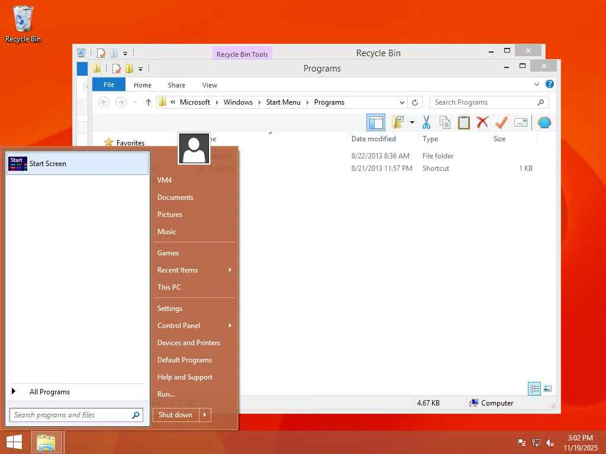Sort by the Date modified column
Screen dimensions: 606x454
point(373,139)
